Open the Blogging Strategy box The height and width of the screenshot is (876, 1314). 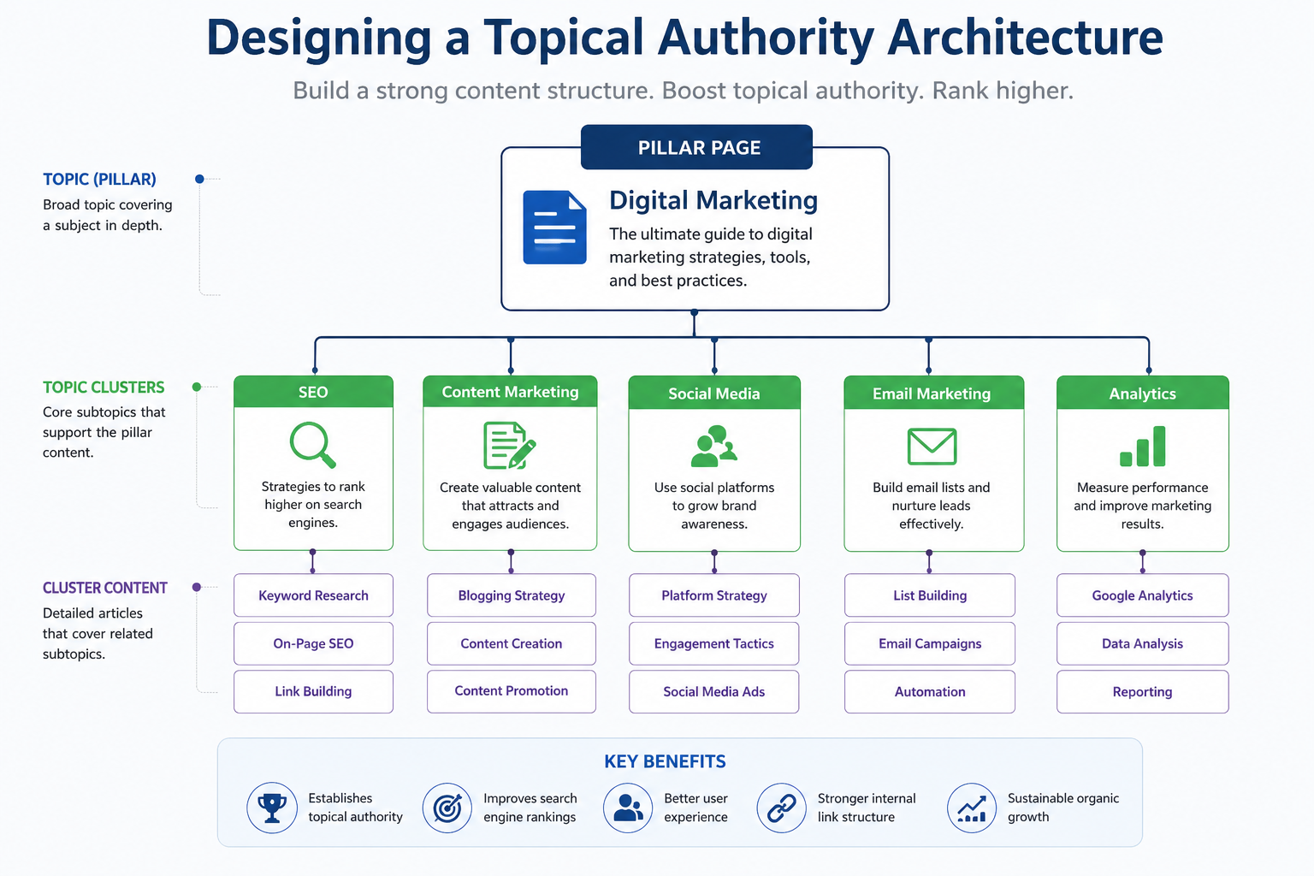[512, 595]
